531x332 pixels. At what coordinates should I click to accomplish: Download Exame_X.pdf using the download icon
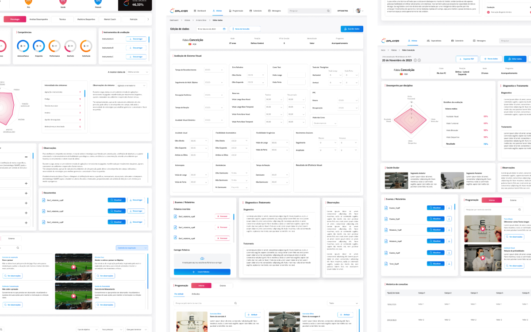pyautogui.click(x=449, y=207)
